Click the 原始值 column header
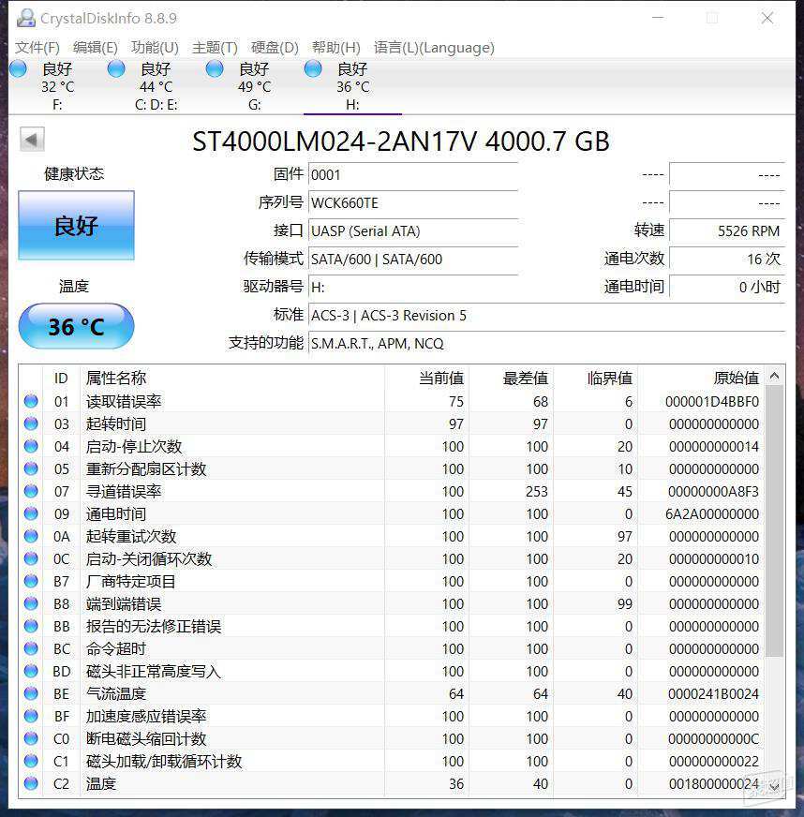Screen dimensions: 804x817 click(701, 379)
